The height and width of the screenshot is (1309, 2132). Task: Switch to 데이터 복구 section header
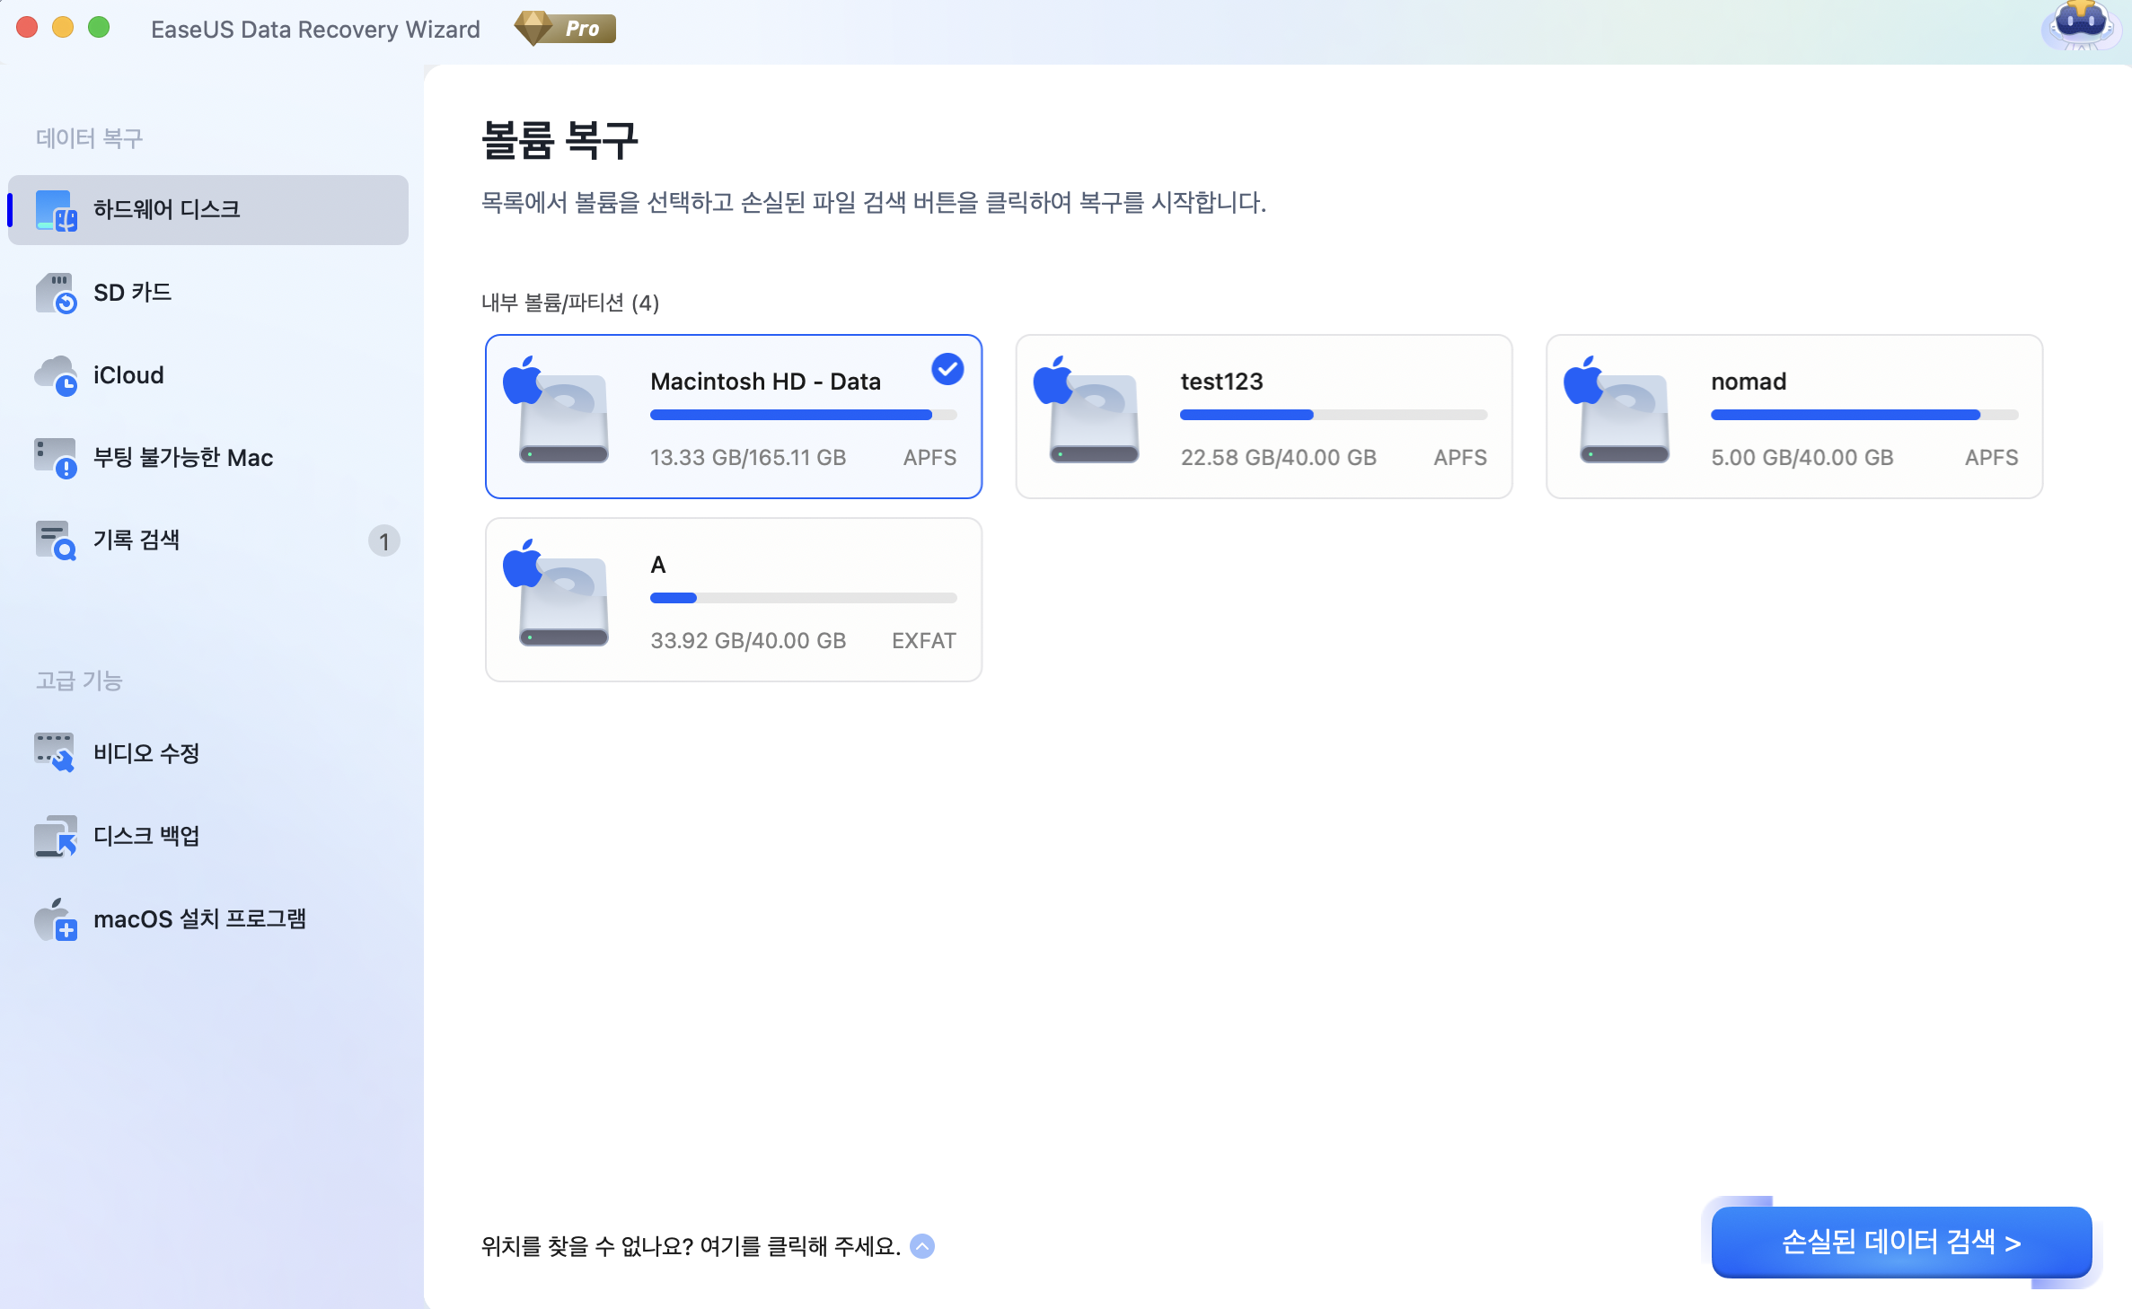[x=89, y=136]
